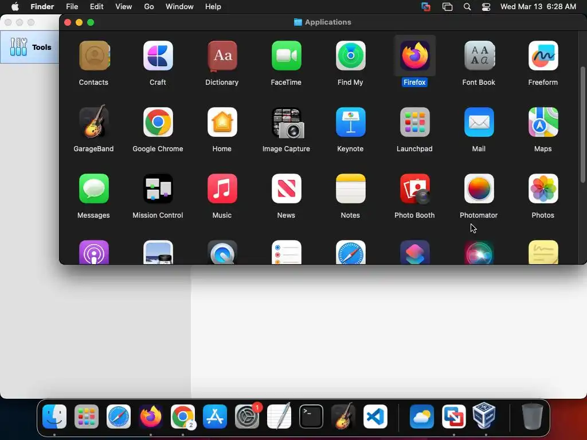Launch Firefox from the Dock
This screenshot has width=587, height=440.
(151, 417)
